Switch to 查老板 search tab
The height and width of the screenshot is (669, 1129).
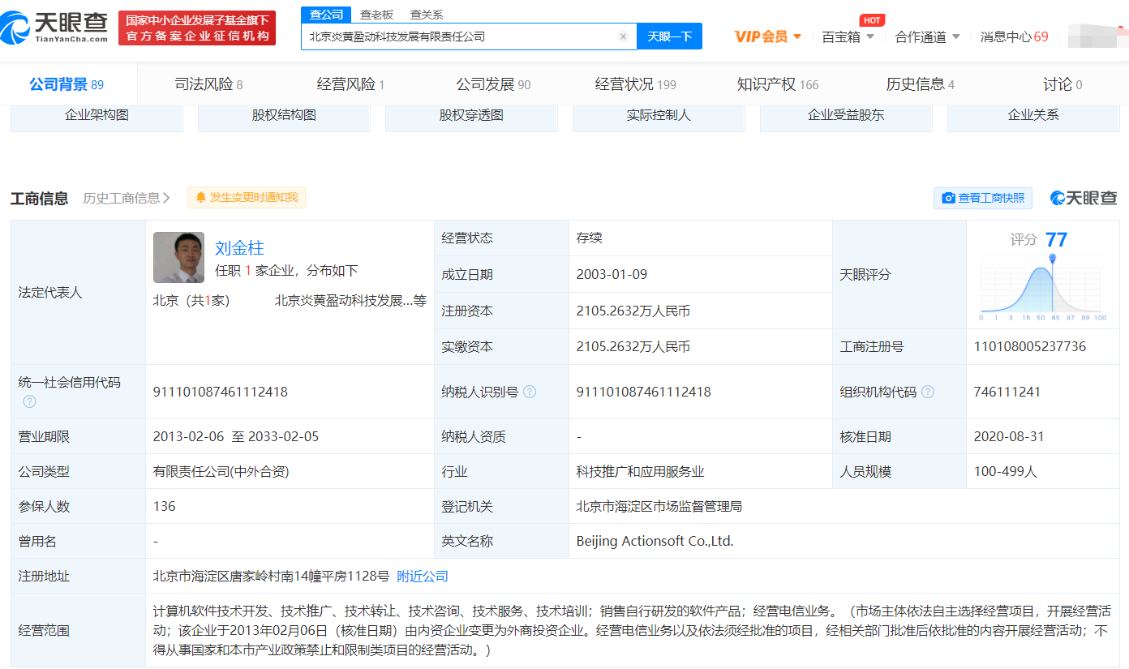coord(376,15)
